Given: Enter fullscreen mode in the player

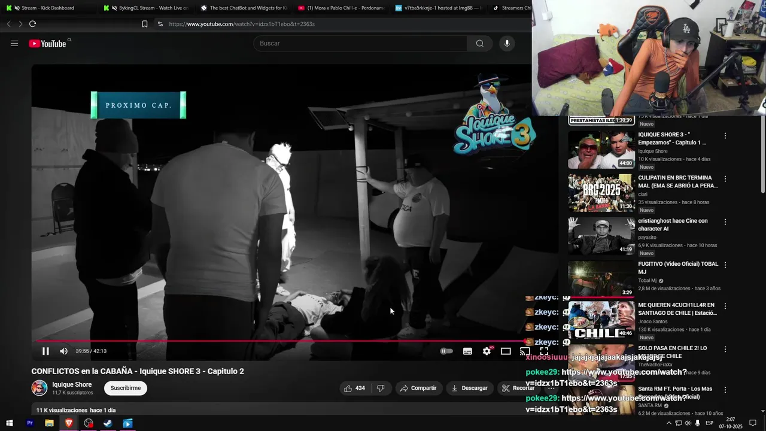Looking at the screenshot, I should tap(544, 351).
